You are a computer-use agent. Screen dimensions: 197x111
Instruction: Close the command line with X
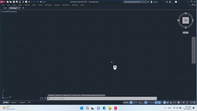(42, 98)
